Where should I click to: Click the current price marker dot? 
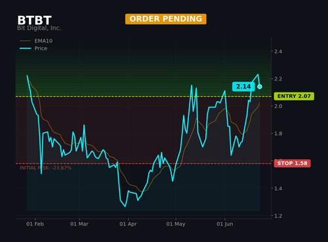(260, 87)
